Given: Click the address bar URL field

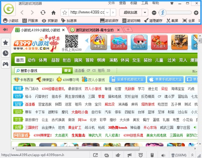Looking at the screenshot, I should click(x=87, y=12).
